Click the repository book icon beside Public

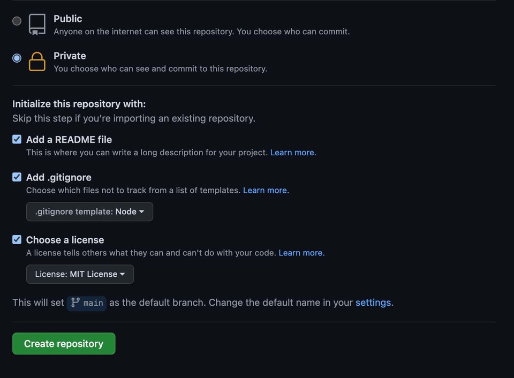[x=36, y=24]
